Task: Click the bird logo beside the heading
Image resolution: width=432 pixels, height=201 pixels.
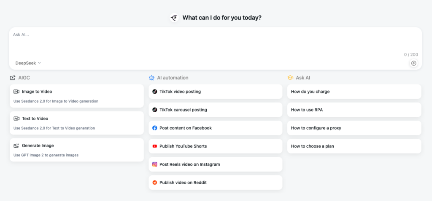Action: 174,18
